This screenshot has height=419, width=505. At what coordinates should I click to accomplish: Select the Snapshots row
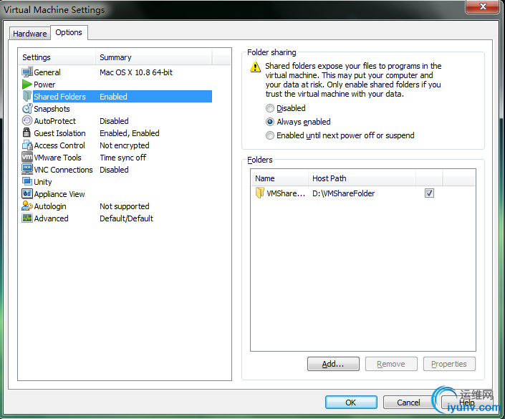click(x=117, y=109)
